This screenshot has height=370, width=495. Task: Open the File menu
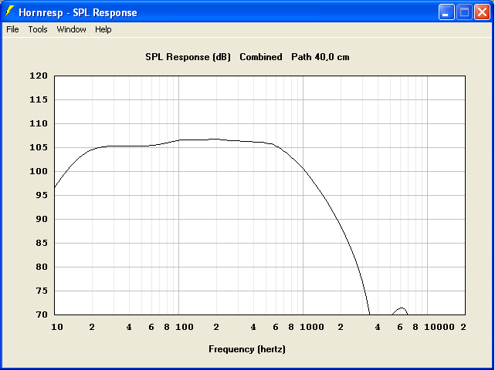pos(12,29)
